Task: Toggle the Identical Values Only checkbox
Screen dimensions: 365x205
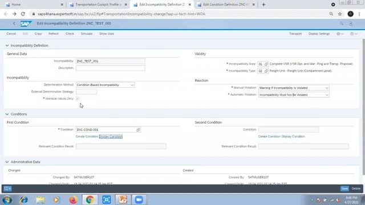Action: tap(78, 99)
